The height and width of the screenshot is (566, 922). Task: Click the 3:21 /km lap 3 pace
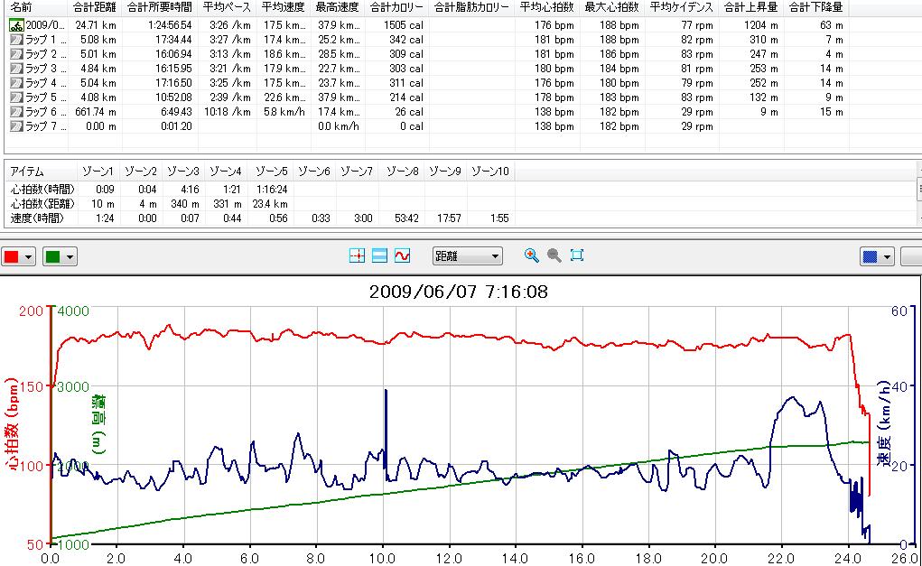click(230, 69)
